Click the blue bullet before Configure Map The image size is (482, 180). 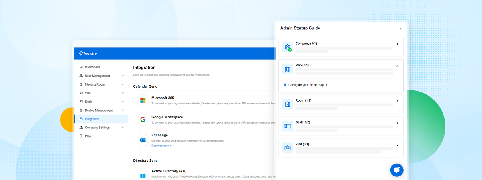tap(285, 85)
